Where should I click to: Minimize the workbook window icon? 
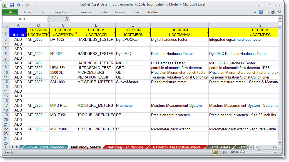(x=267, y=12)
